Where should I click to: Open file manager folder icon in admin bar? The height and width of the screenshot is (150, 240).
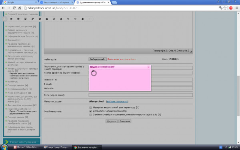[x=47, y=19]
